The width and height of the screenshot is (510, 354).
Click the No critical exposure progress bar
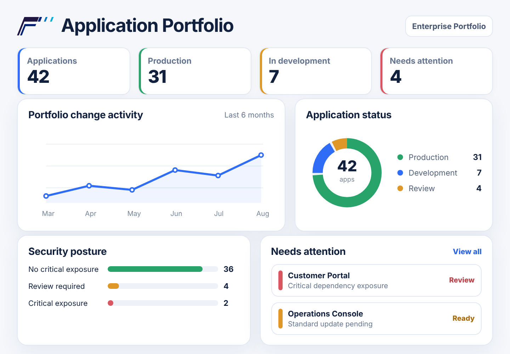click(163, 269)
